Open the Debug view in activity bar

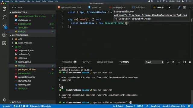tap(4, 35)
